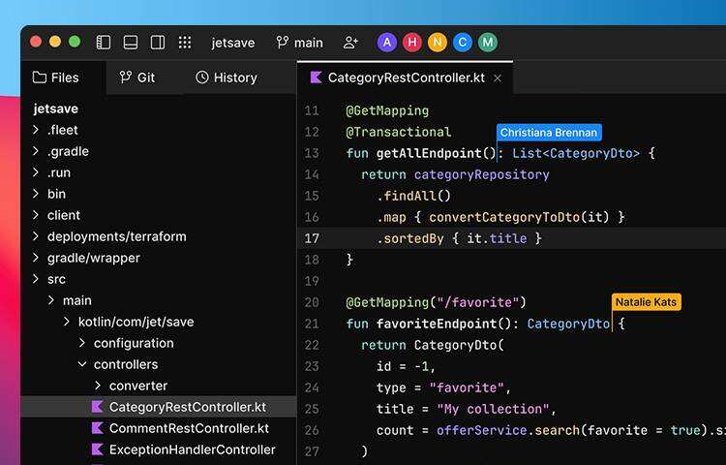Open CommentRestController.kt in file tree

[x=189, y=428]
